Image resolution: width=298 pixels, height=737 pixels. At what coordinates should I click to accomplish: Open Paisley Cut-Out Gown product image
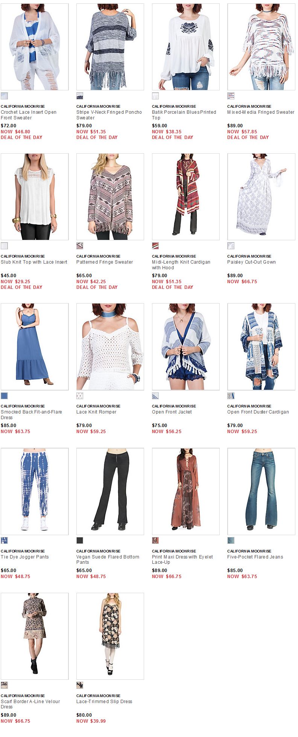[x=261, y=197]
